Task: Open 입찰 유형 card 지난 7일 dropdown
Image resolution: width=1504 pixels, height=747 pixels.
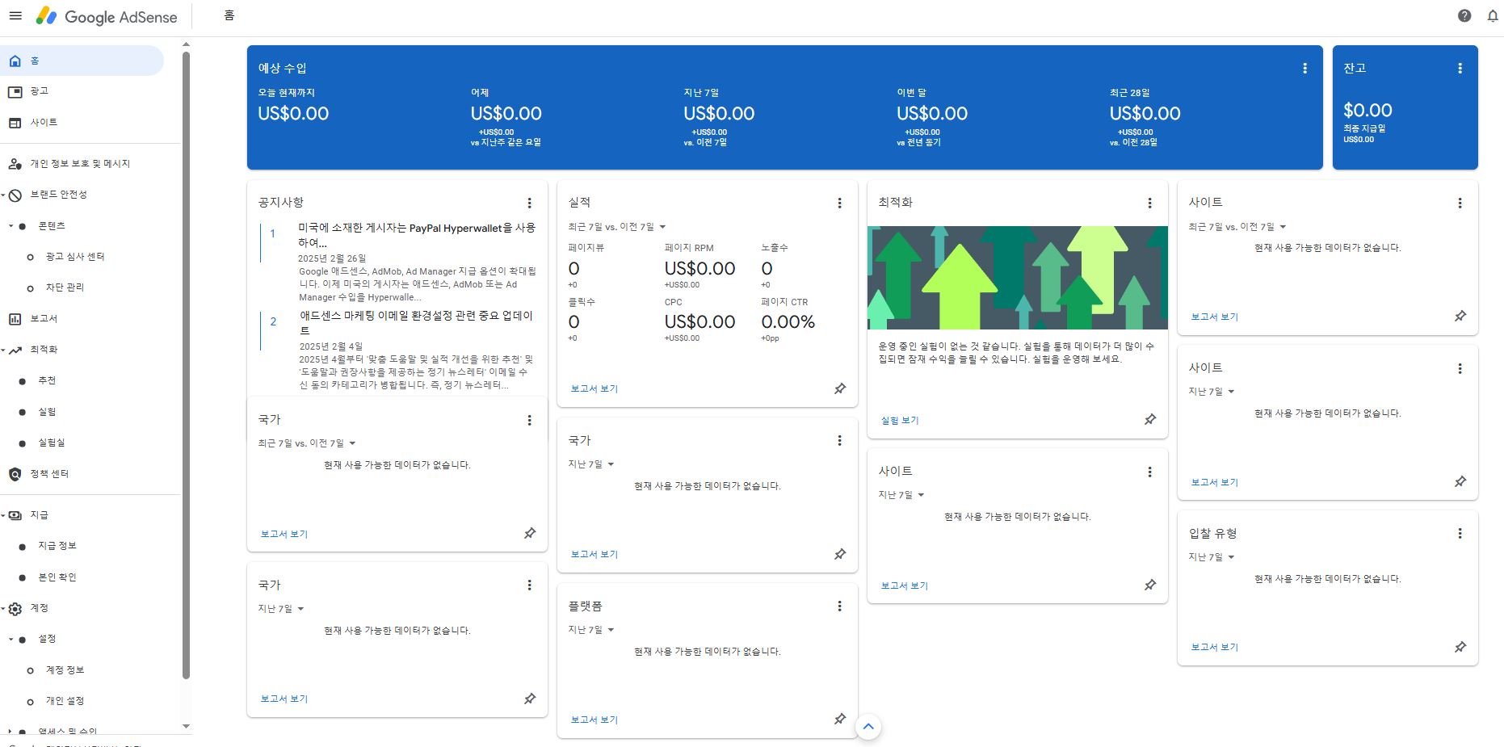Action: (1212, 557)
